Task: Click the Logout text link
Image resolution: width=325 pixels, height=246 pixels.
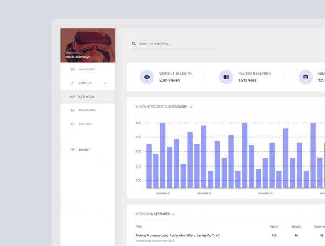Action: [84, 150]
